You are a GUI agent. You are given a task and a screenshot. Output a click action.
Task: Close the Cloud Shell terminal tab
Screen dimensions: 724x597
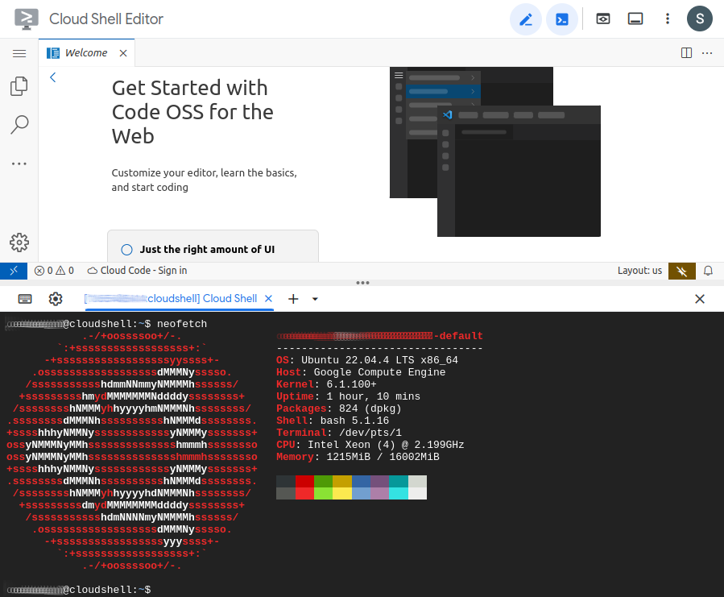pyautogui.click(x=268, y=299)
